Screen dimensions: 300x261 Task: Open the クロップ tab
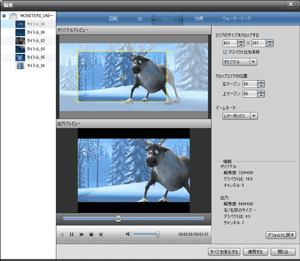[x=167, y=19]
